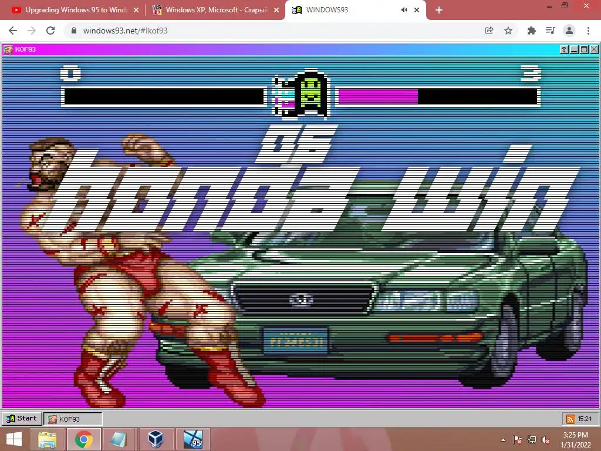
Task: Close the WINDOWS93 tab
Action: point(417,10)
